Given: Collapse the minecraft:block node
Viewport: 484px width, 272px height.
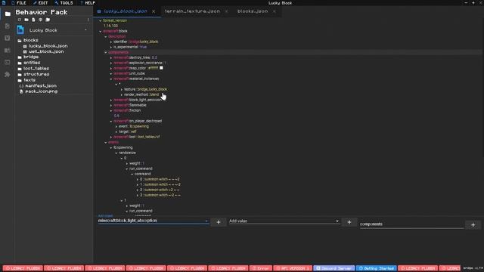Looking at the screenshot, I should tap(101, 31).
